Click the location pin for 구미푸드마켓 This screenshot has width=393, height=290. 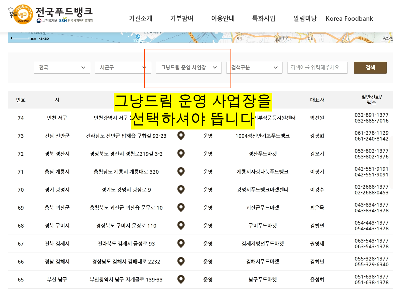pyautogui.click(x=181, y=226)
